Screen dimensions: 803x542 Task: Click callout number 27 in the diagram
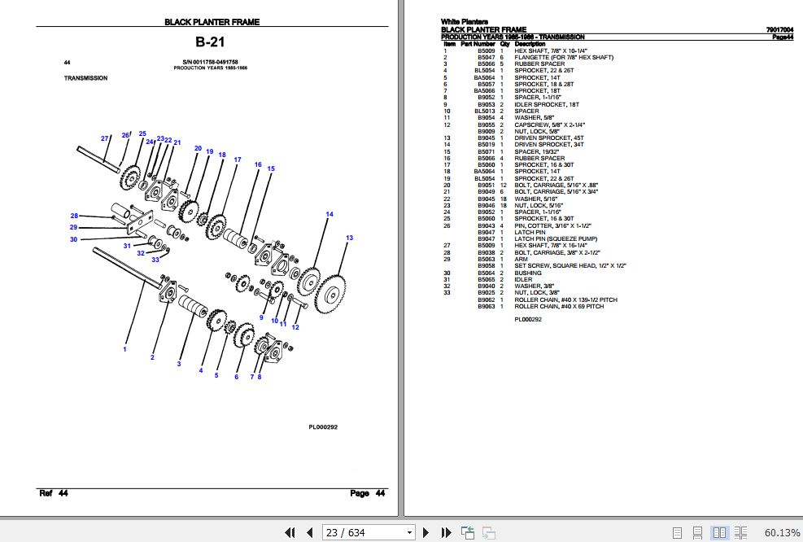tap(104, 138)
